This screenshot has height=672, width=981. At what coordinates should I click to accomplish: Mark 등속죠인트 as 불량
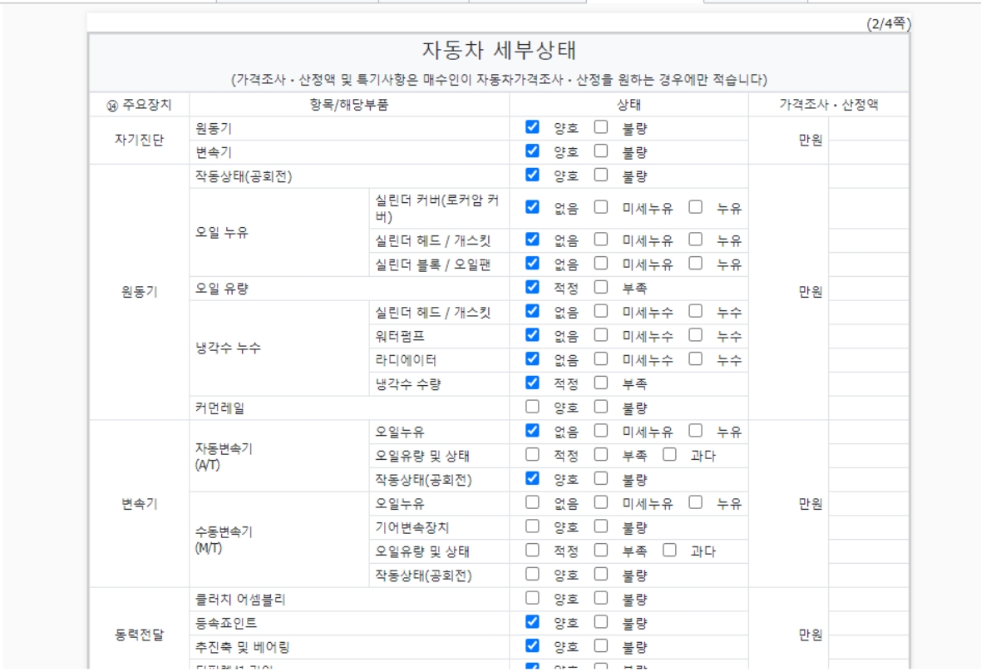coord(600,622)
